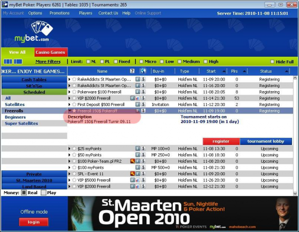This screenshot has width=299, height=232.
Task: Sort by the Plrs column arrow
Action: click(244, 71)
